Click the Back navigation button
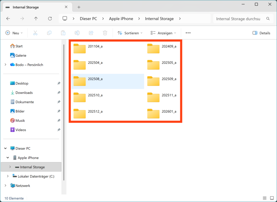This screenshot has height=202, width=277. point(8,18)
